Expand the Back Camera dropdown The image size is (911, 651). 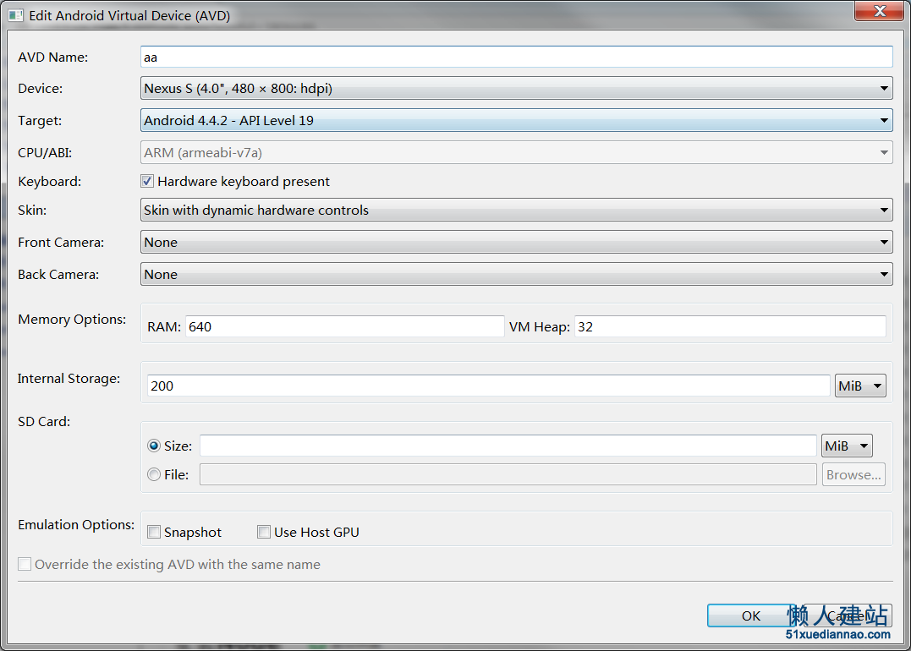(x=516, y=274)
